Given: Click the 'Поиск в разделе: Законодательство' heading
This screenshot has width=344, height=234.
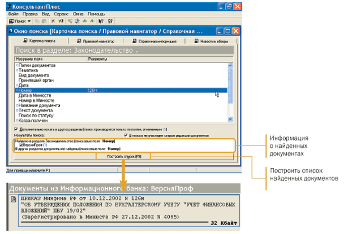Looking at the screenshot, I should pyautogui.click(x=124, y=50).
